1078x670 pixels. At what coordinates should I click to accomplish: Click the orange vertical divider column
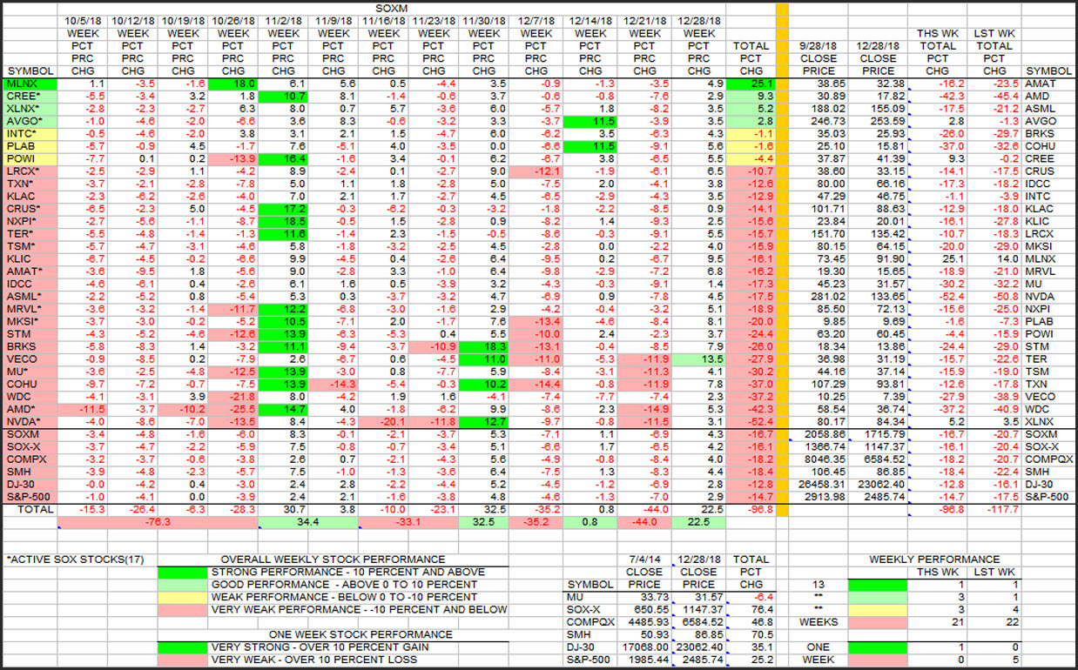(x=782, y=261)
